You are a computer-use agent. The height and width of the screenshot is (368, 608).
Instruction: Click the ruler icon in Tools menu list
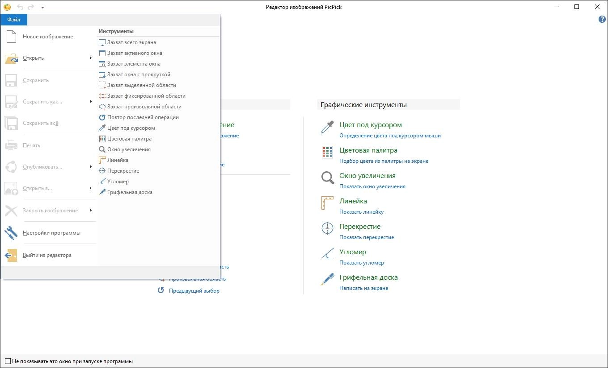pyautogui.click(x=102, y=161)
